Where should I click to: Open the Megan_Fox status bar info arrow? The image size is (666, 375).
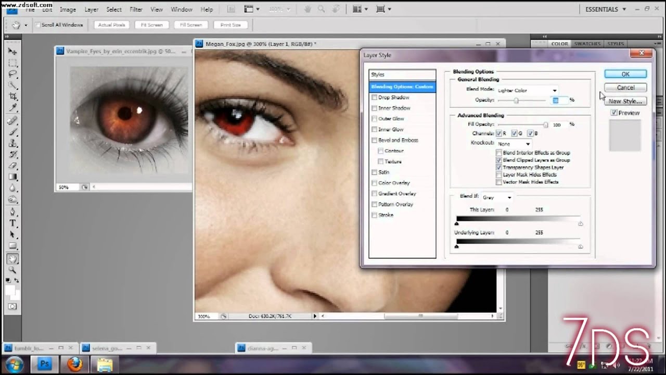315,316
